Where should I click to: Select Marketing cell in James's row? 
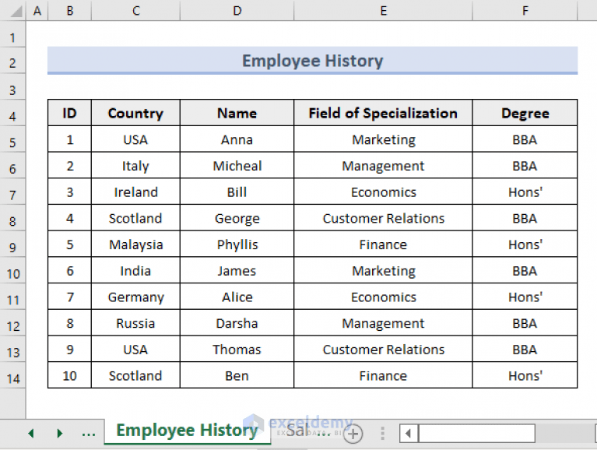(383, 271)
